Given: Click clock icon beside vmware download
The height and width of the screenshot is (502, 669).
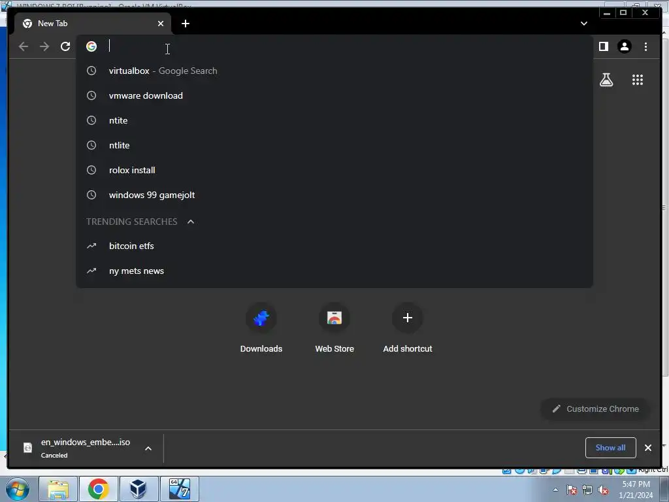Looking at the screenshot, I should click(91, 95).
